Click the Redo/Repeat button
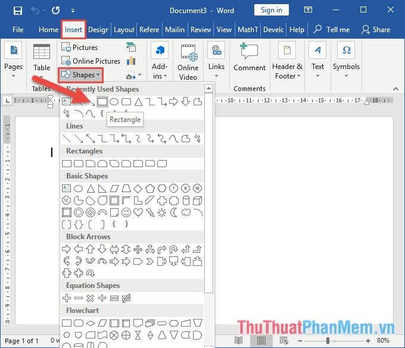The image size is (405, 348). coord(55,10)
